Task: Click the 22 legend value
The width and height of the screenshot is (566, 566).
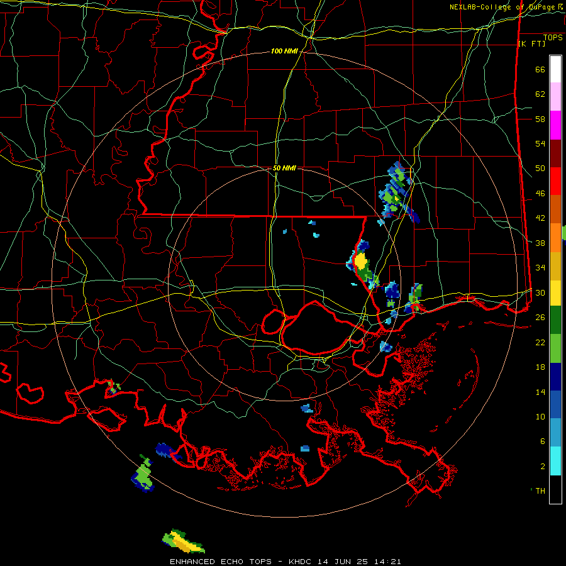Action: pos(540,342)
